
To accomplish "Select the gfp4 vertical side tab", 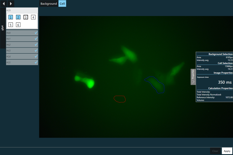I will coord(3,28).
